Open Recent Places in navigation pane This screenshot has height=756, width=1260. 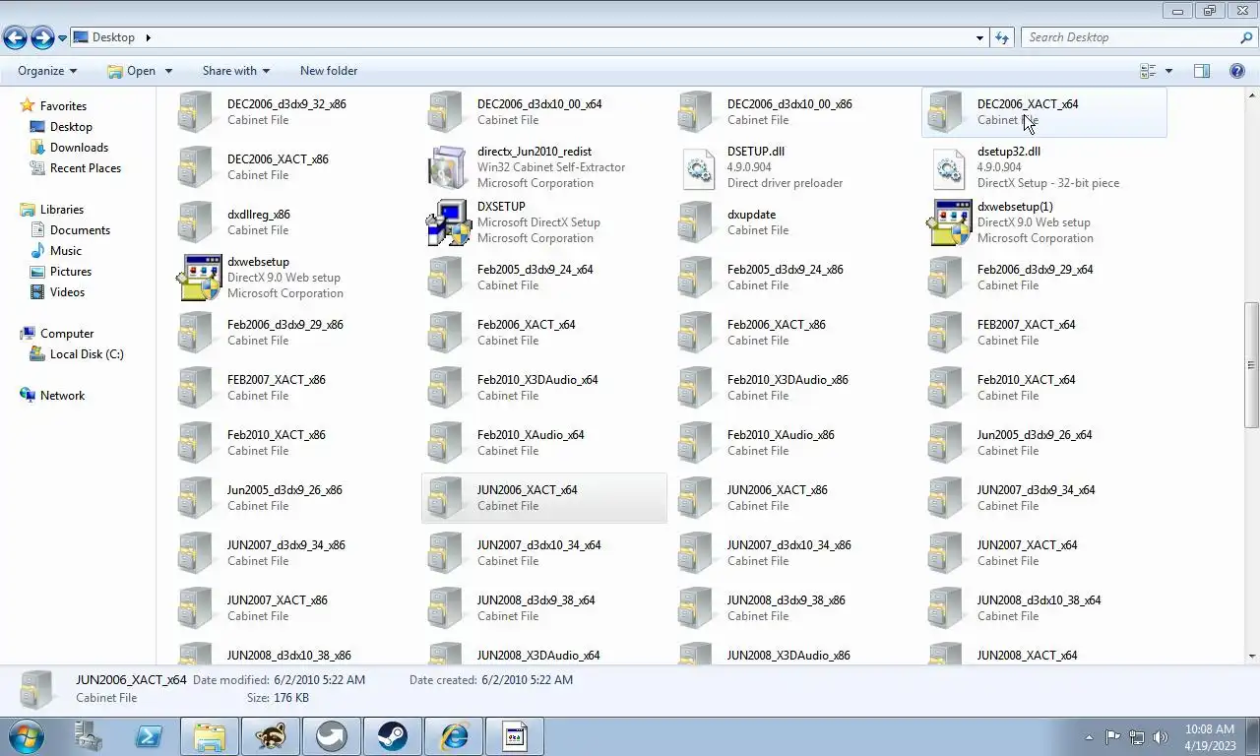tap(86, 168)
